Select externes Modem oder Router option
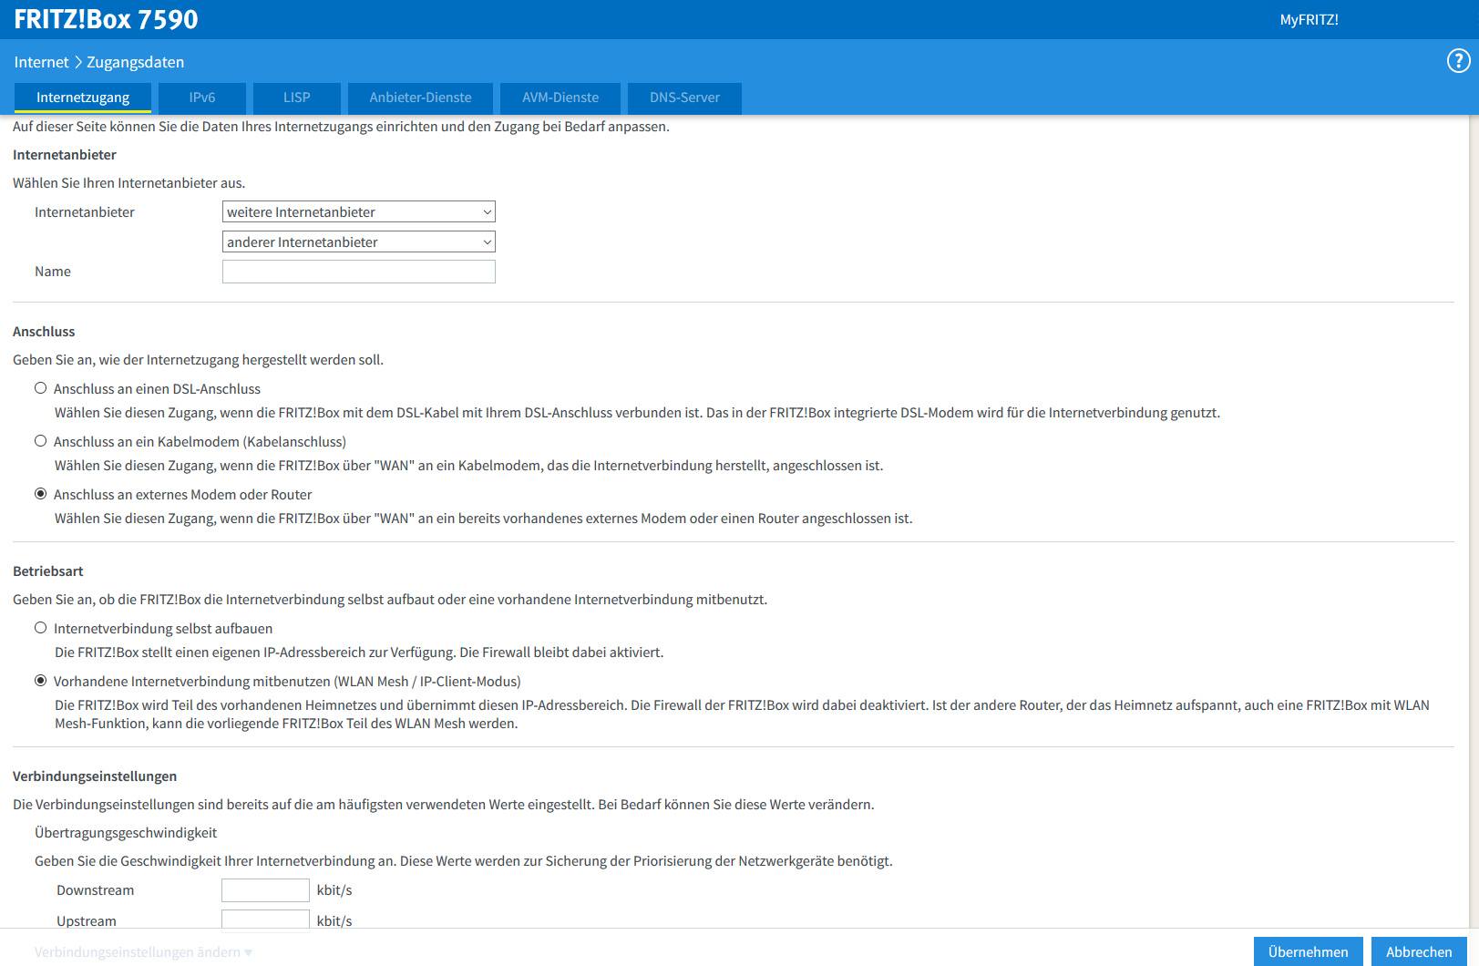 (40, 494)
